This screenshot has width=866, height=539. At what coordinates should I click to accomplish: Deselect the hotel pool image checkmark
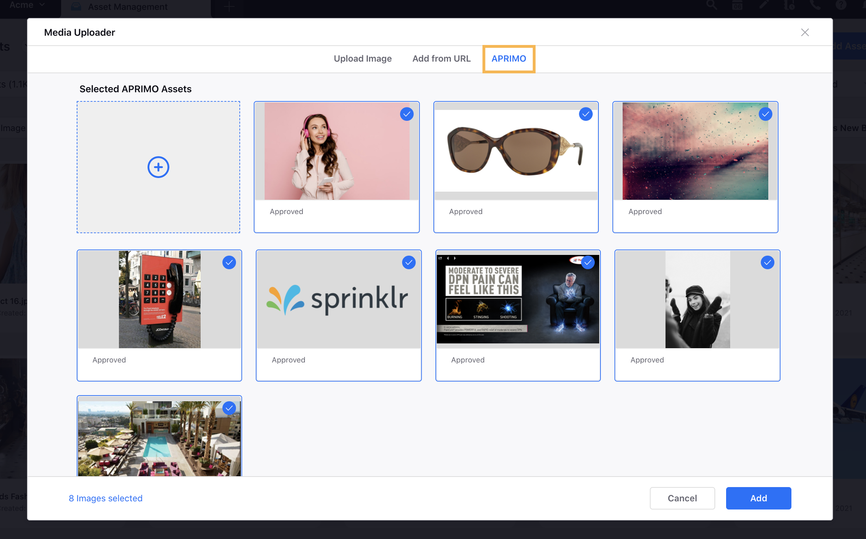(x=229, y=408)
